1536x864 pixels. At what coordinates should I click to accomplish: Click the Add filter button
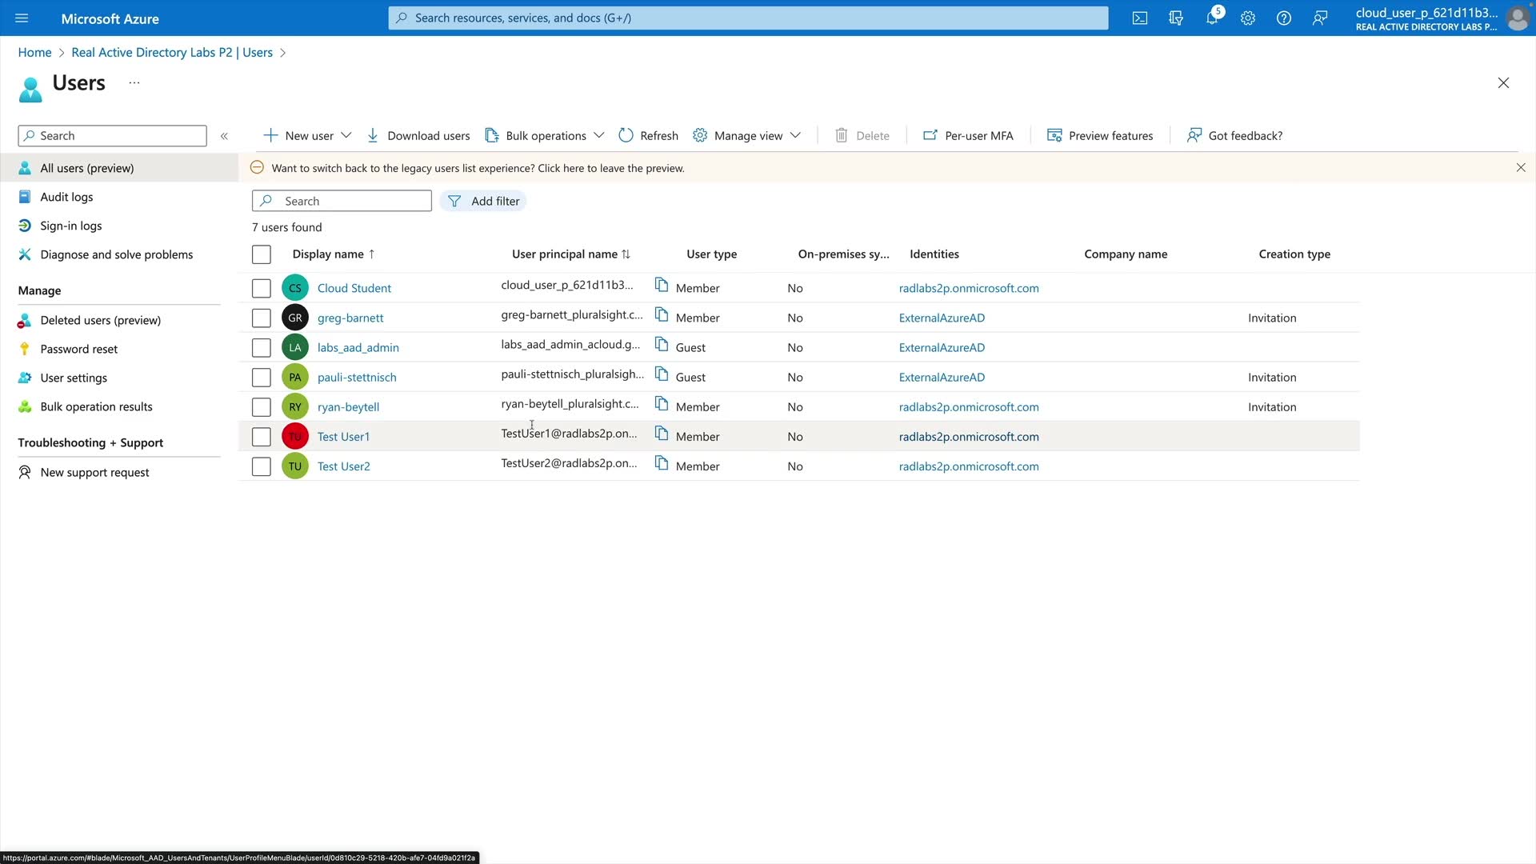point(483,202)
